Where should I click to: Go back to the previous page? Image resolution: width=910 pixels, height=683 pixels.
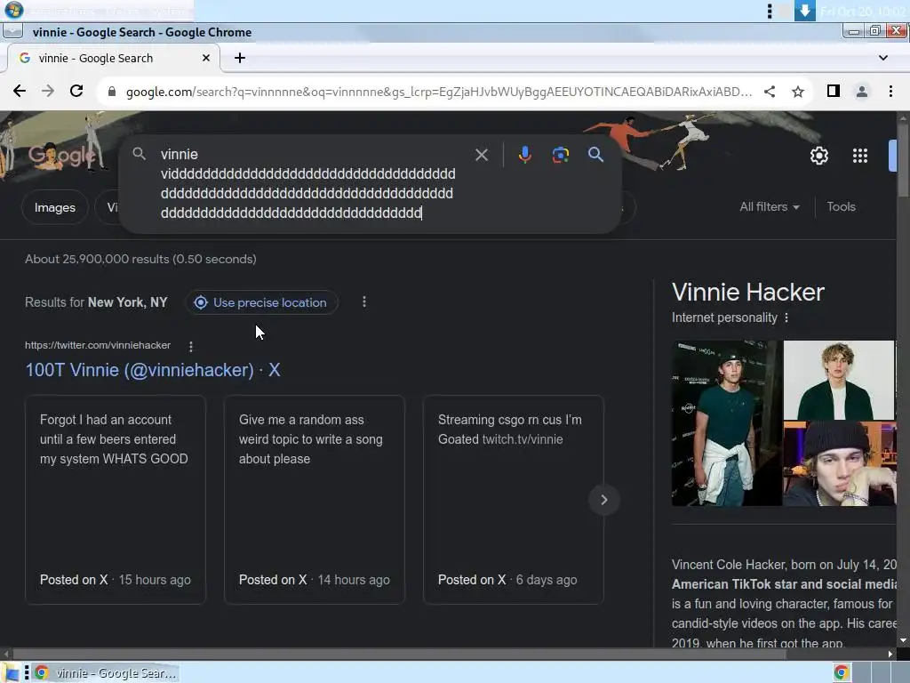(20, 92)
